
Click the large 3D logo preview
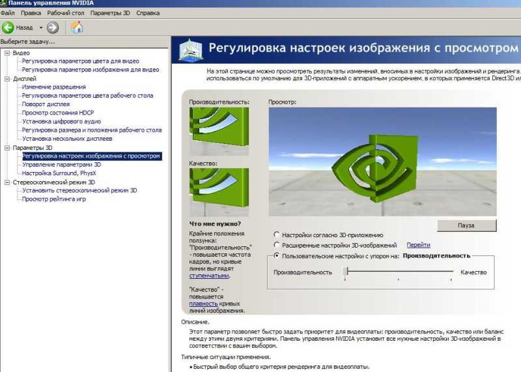click(382, 162)
